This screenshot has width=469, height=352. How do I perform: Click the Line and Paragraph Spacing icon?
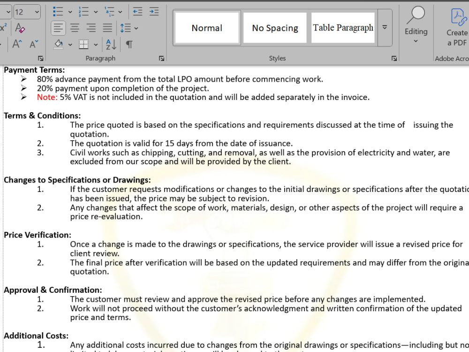[125, 28]
